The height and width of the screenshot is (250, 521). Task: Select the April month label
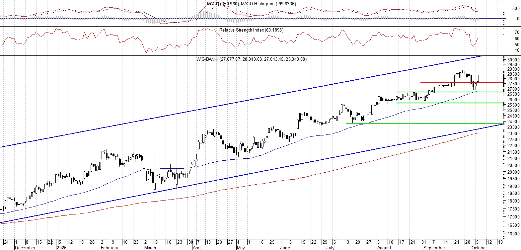click(197, 248)
